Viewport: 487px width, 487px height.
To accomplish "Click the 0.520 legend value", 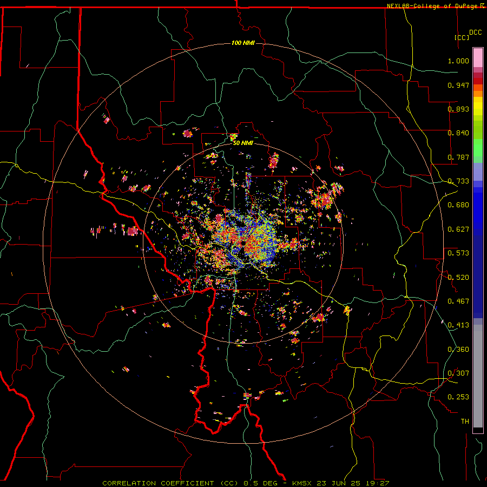I will click(x=458, y=278).
